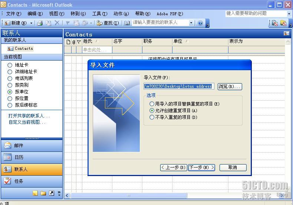
Task: Open the Adobe PDF(P) menu
Action: (170, 14)
